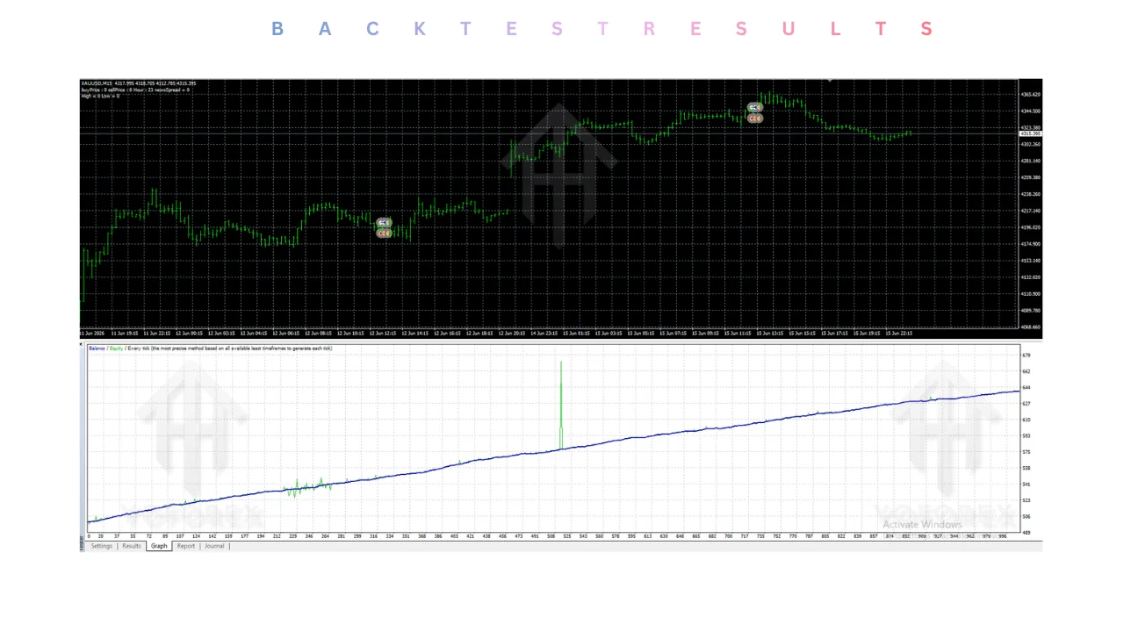Screen dimensions: 1124x632
Task: Click the upper trade marker near 15 Jun 11:15
Action: 755,107
